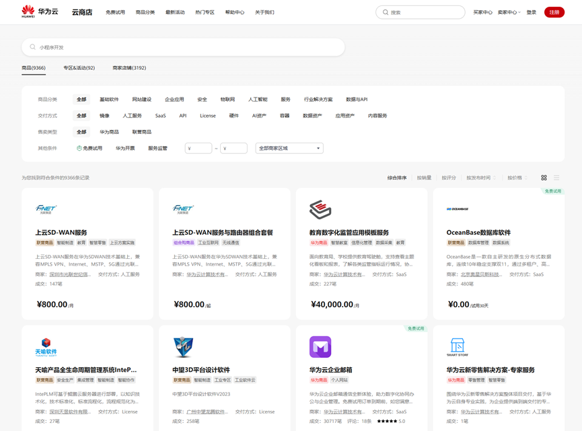Select 数据与API product category
The height and width of the screenshot is (431, 582).
(x=357, y=100)
